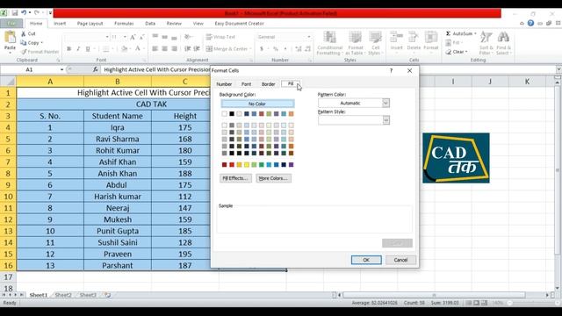This screenshot has height=316, width=562.
Task: Click the AutoSum sigma icon
Action: point(448,33)
